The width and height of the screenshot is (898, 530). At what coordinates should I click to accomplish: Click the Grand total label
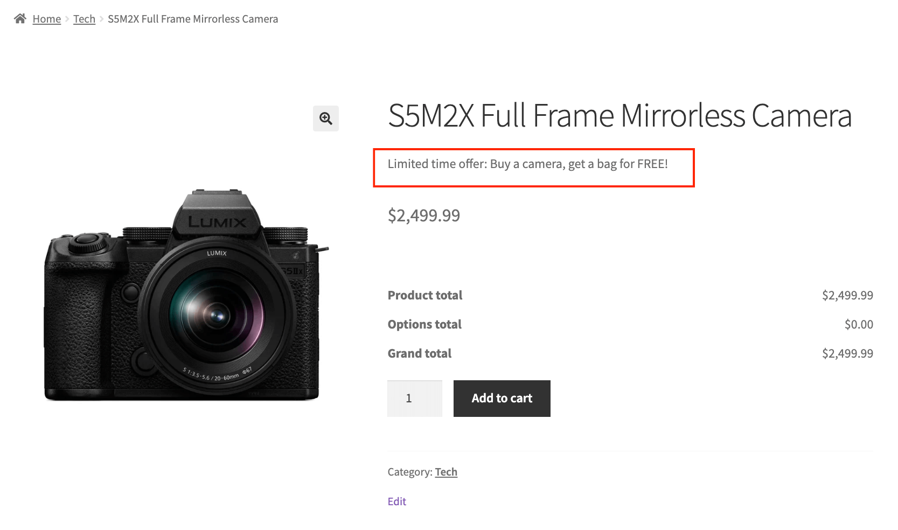point(420,353)
